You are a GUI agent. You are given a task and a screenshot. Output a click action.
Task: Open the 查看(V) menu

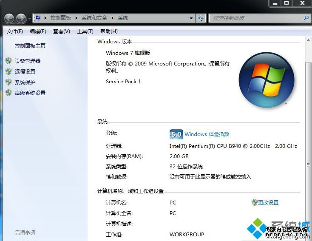click(x=62, y=31)
